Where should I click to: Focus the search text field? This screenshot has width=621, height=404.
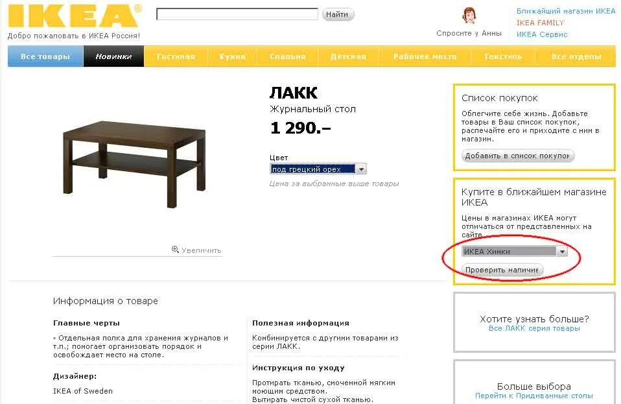pyautogui.click(x=237, y=14)
